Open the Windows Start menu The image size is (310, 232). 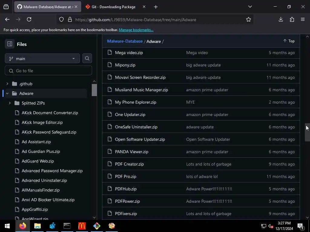pos(7,226)
